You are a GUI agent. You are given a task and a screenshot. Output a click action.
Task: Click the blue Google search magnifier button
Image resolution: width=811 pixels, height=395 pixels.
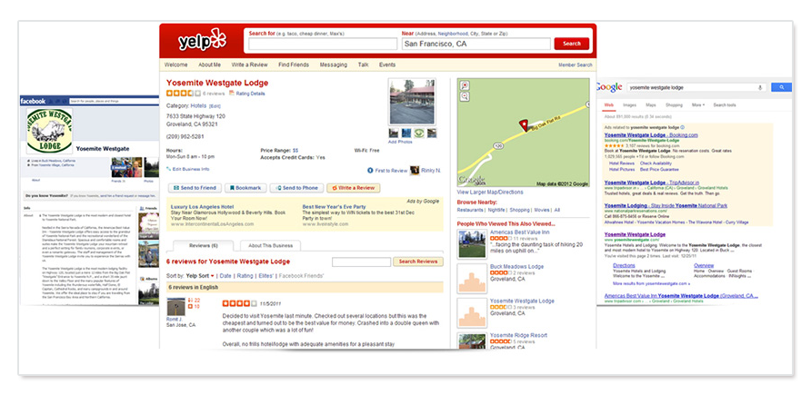782,87
